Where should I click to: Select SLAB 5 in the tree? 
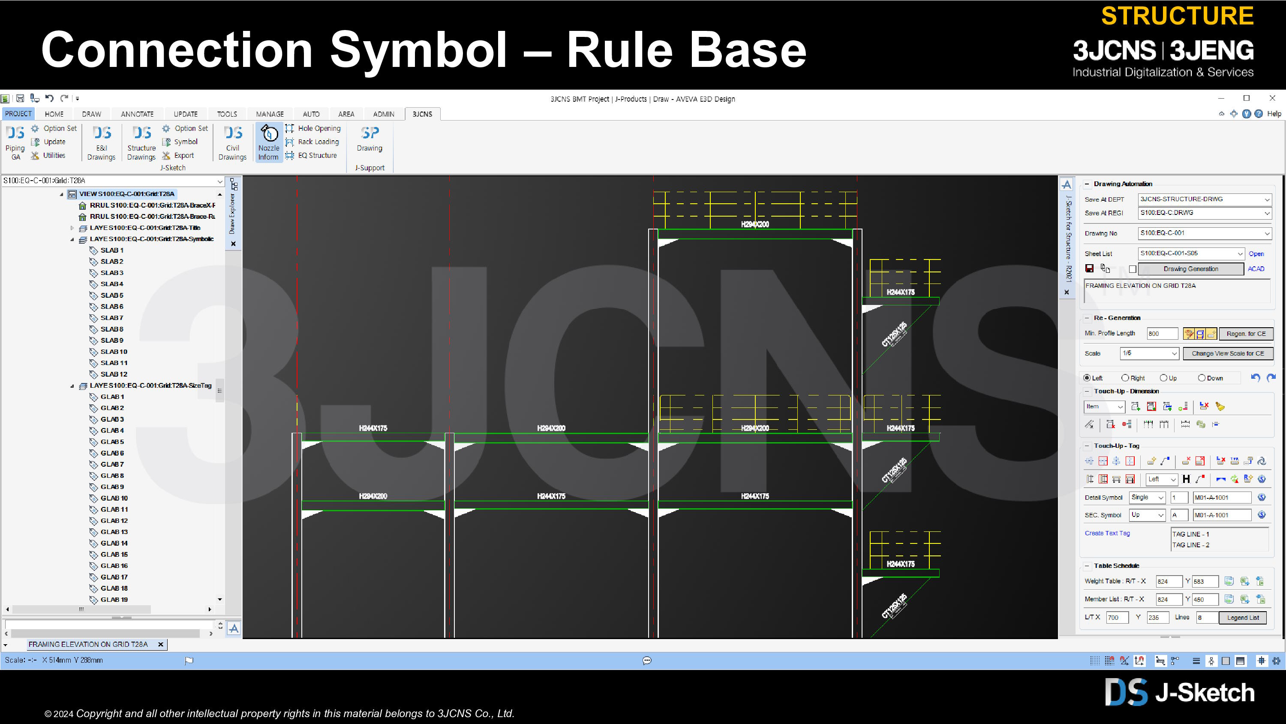(x=112, y=295)
